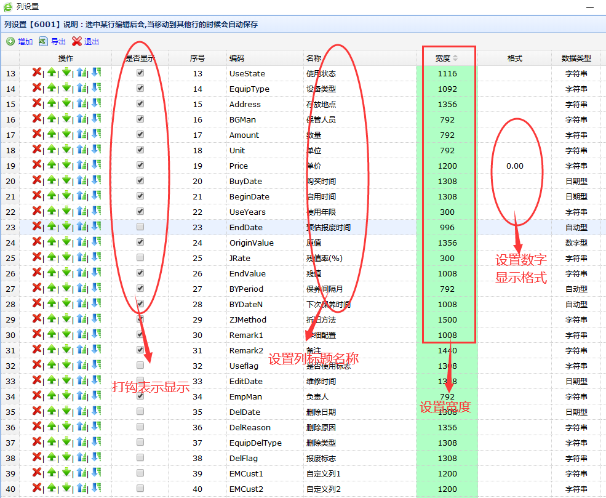606x498 pixels.
Task: Click the 名称 column header
Action: tap(313, 58)
